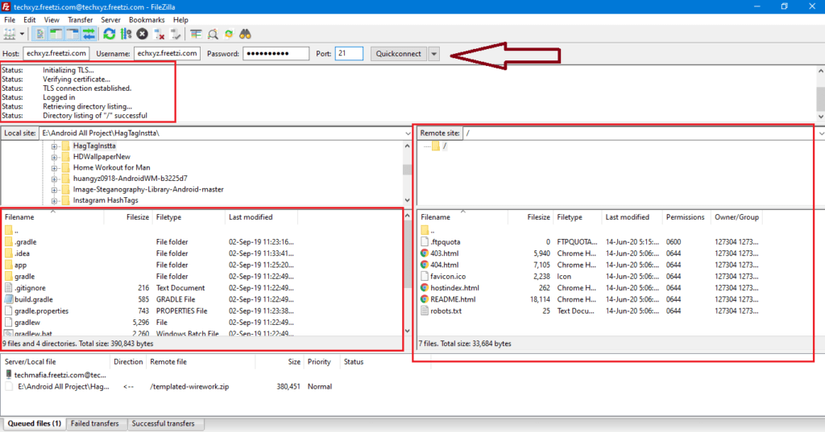This screenshot has width=825, height=432.
Task: Reconnect to the last server
Action: pyautogui.click(x=176, y=34)
